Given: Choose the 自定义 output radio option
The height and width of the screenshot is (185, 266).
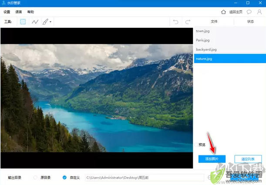Looking at the screenshot, I should click(x=64, y=178).
